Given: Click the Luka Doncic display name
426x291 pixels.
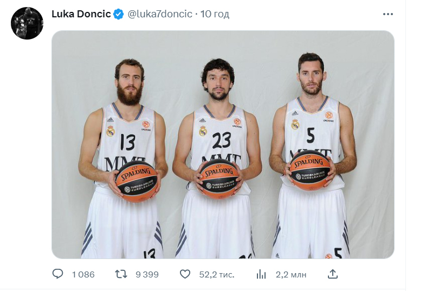Looking at the screenshot, I should [x=81, y=14].
